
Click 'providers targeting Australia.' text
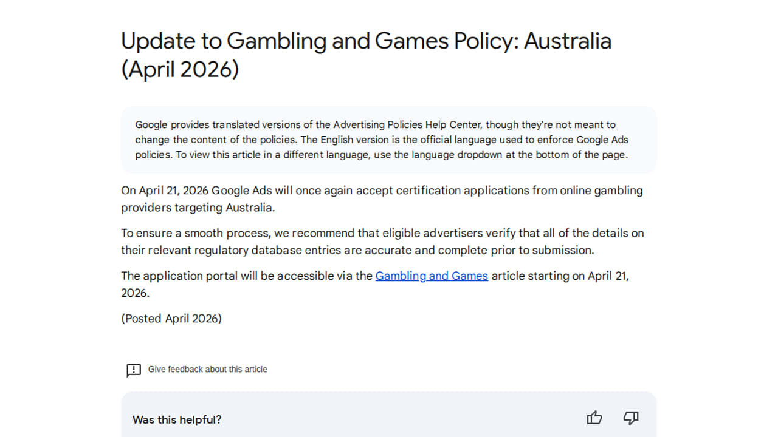coord(198,208)
